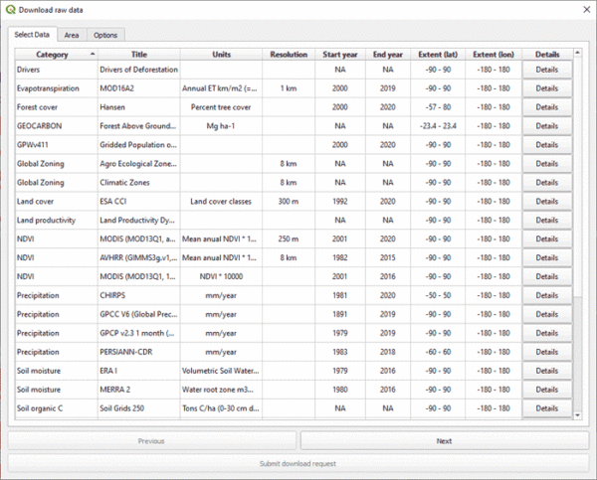The image size is (597, 480).
Task: Select the Evapotranspiration category row
Action: tap(56, 88)
